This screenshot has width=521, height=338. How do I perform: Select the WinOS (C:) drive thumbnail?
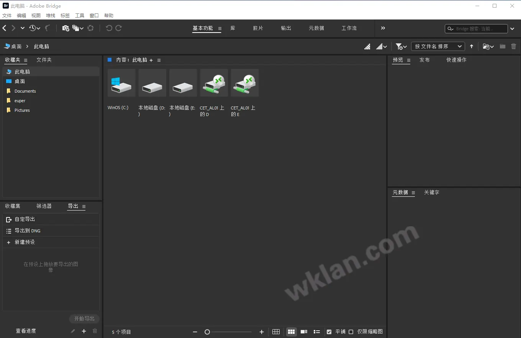121,83
